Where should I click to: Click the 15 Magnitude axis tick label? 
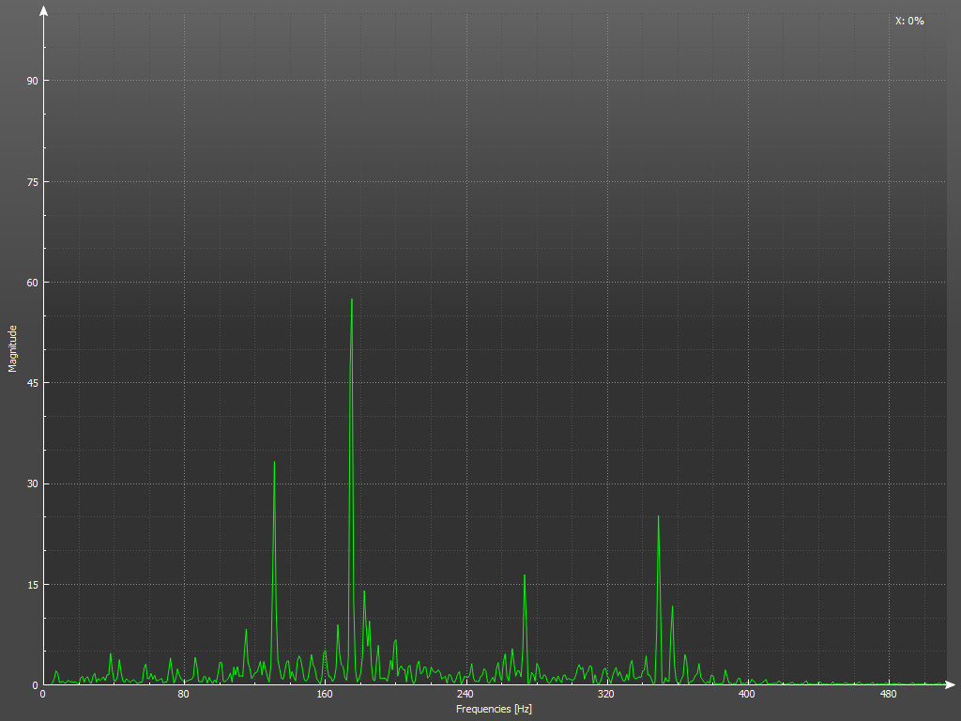point(32,585)
